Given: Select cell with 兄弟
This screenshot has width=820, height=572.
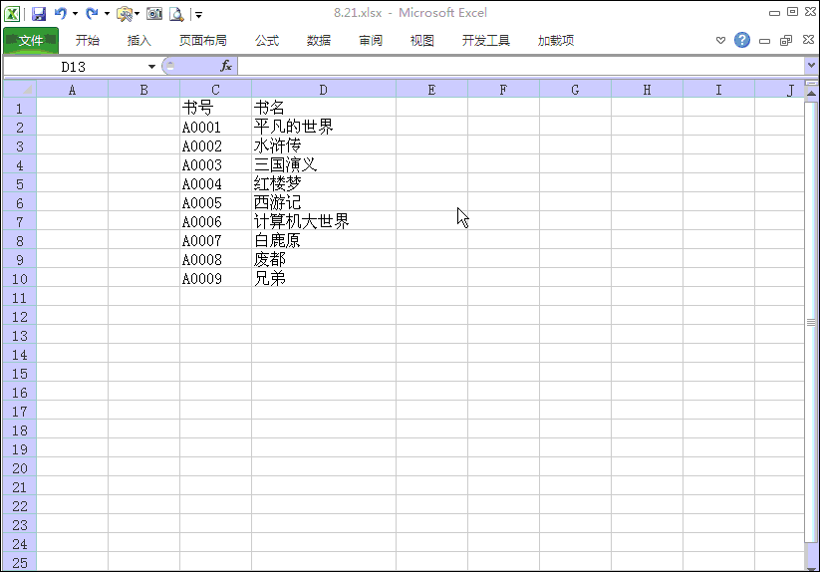Looking at the screenshot, I should pos(324,279).
